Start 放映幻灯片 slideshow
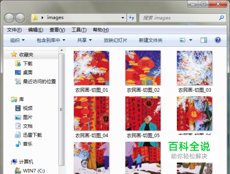230x174 pixels. (x=115, y=40)
